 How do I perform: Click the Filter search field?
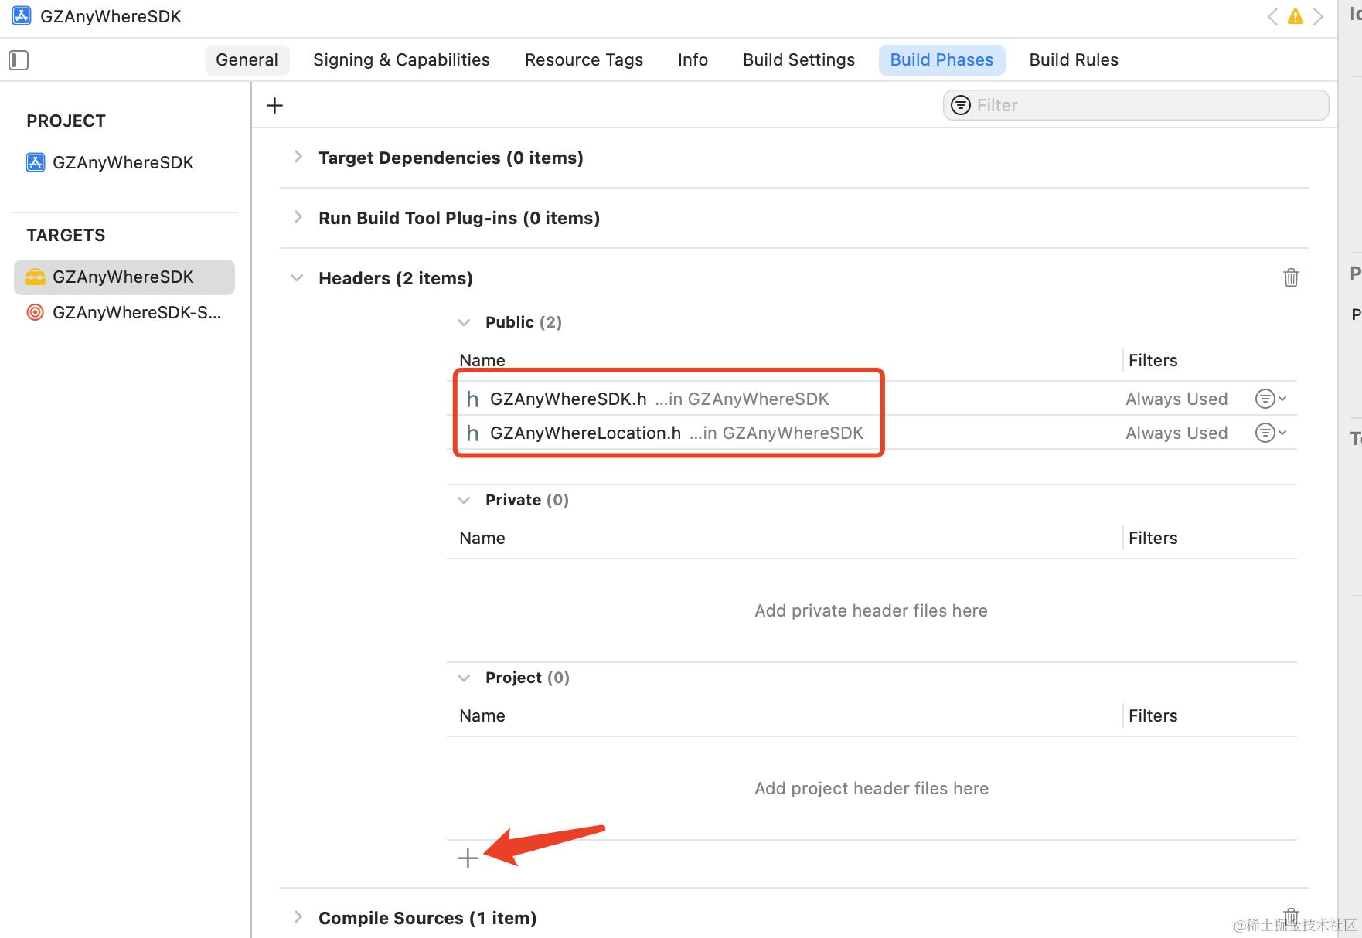pyautogui.click(x=1136, y=105)
